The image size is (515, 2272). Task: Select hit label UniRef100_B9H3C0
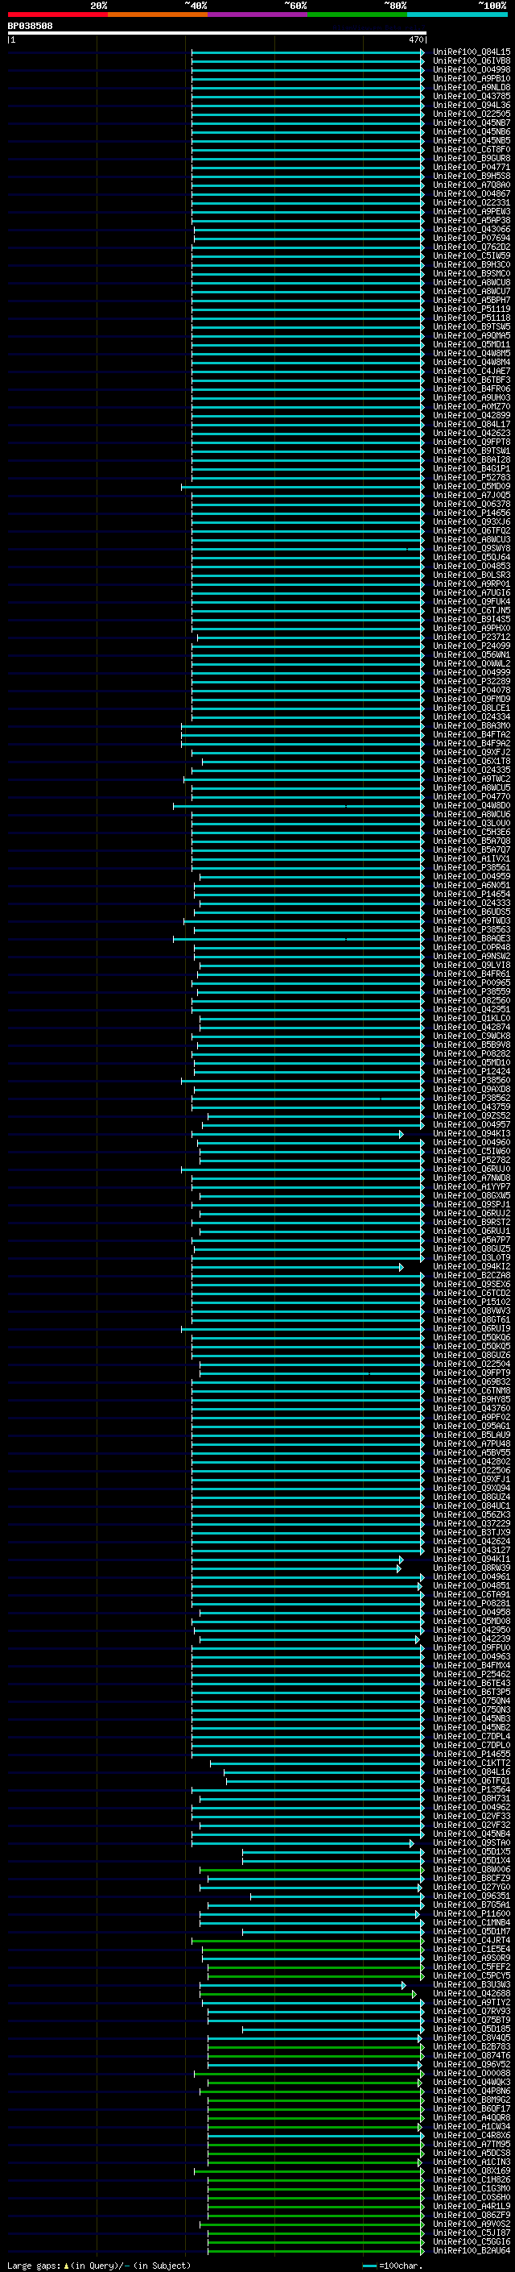tap(472, 264)
